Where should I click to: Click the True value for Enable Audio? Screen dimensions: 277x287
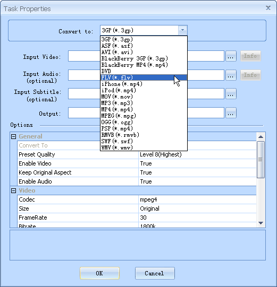(x=146, y=181)
